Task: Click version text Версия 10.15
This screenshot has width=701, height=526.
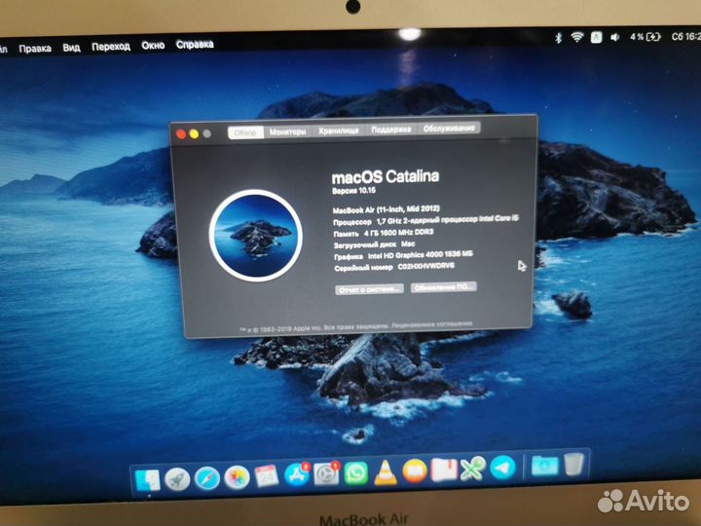Action: click(353, 191)
